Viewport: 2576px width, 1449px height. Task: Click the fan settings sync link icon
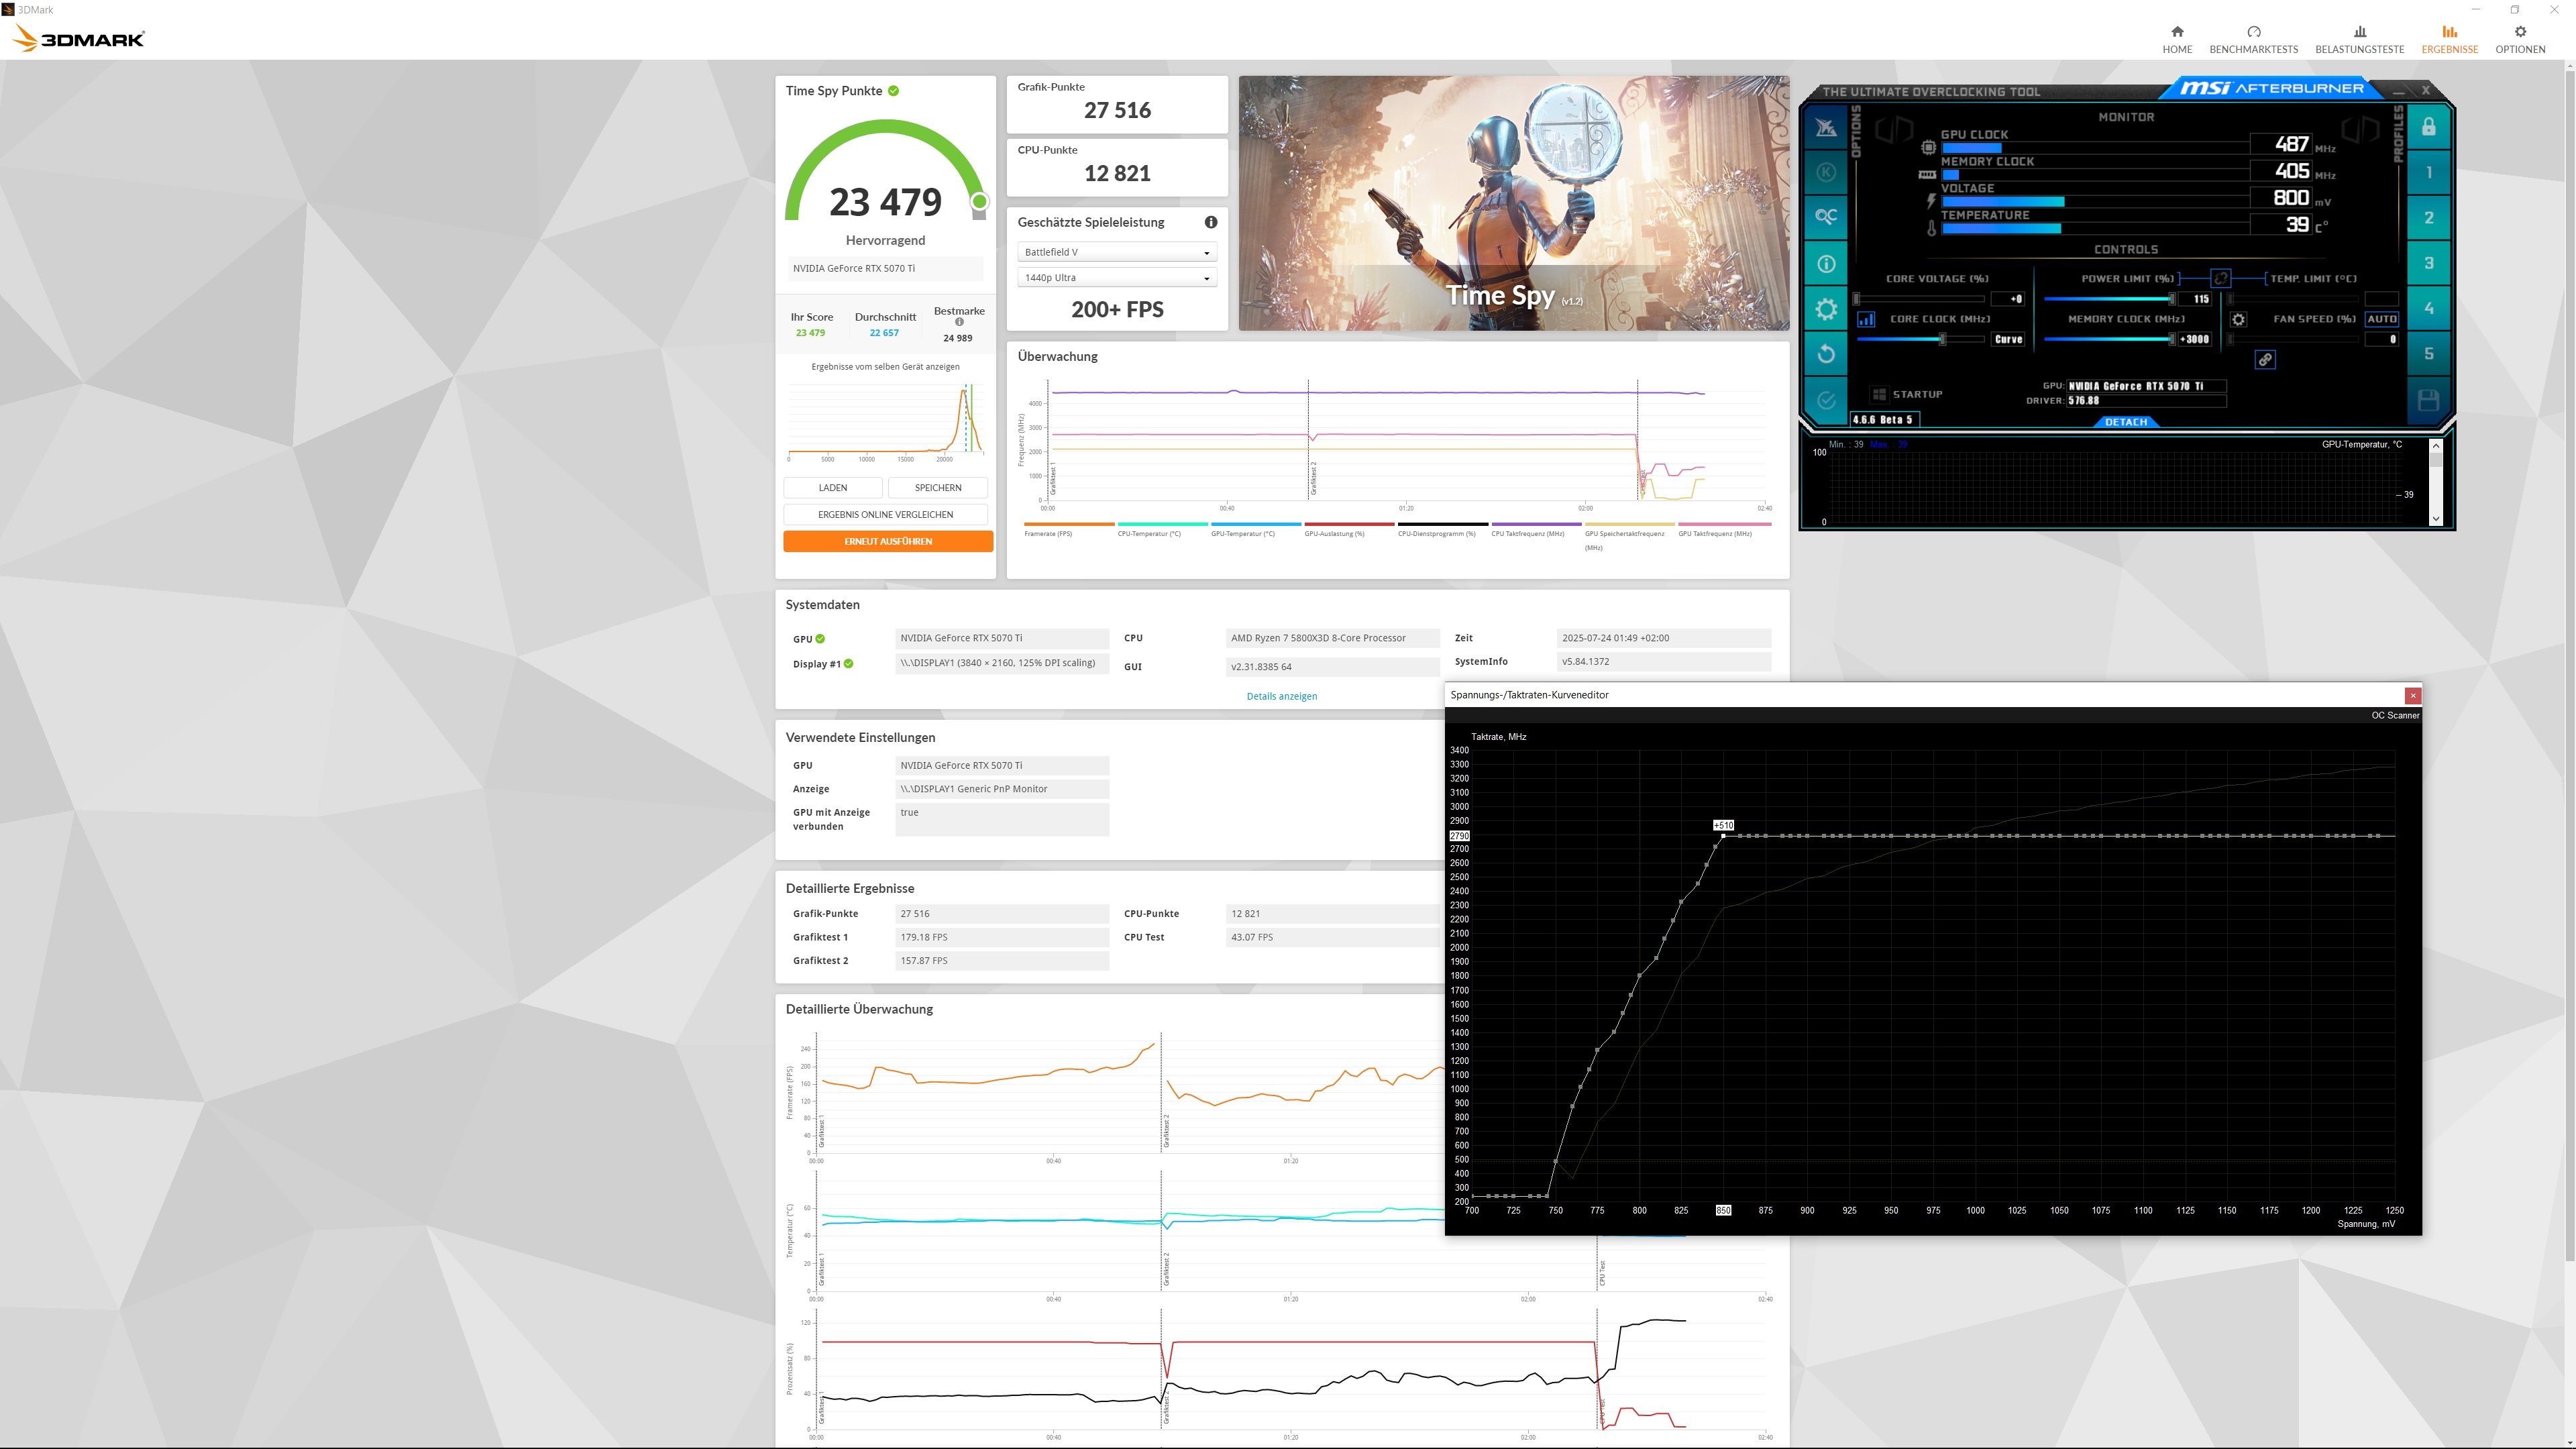2265,360
